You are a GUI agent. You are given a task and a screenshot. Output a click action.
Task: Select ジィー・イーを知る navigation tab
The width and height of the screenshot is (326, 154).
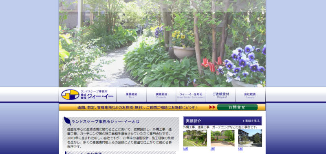191,95
